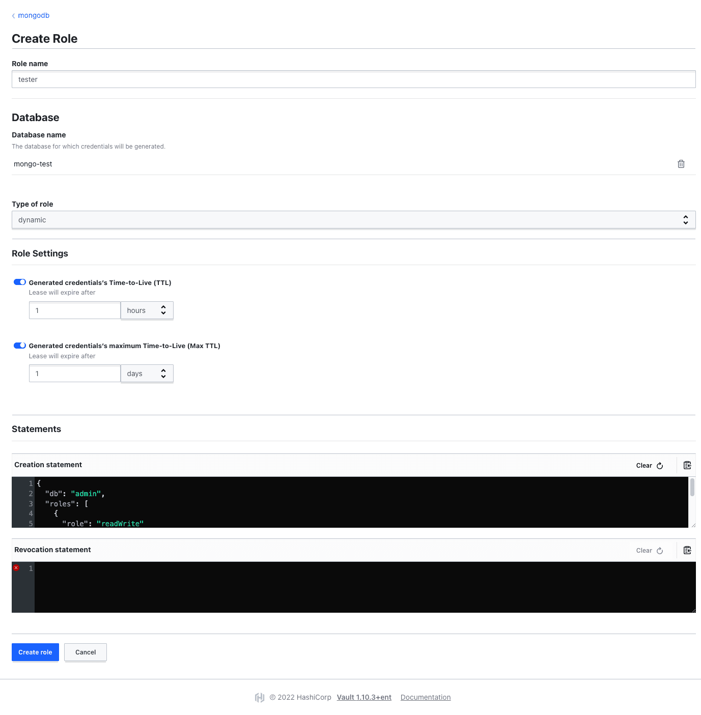Click the Role name input field
701x715 pixels.
click(x=353, y=79)
